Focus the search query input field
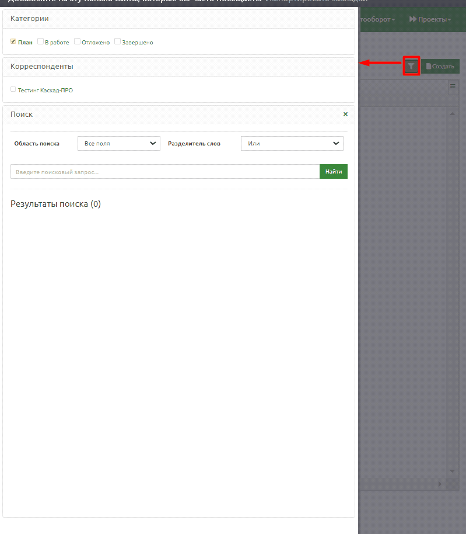Image resolution: width=466 pixels, height=534 pixels. click(164, 172)
